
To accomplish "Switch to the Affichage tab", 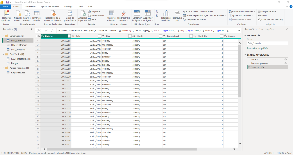I will 68,7.
